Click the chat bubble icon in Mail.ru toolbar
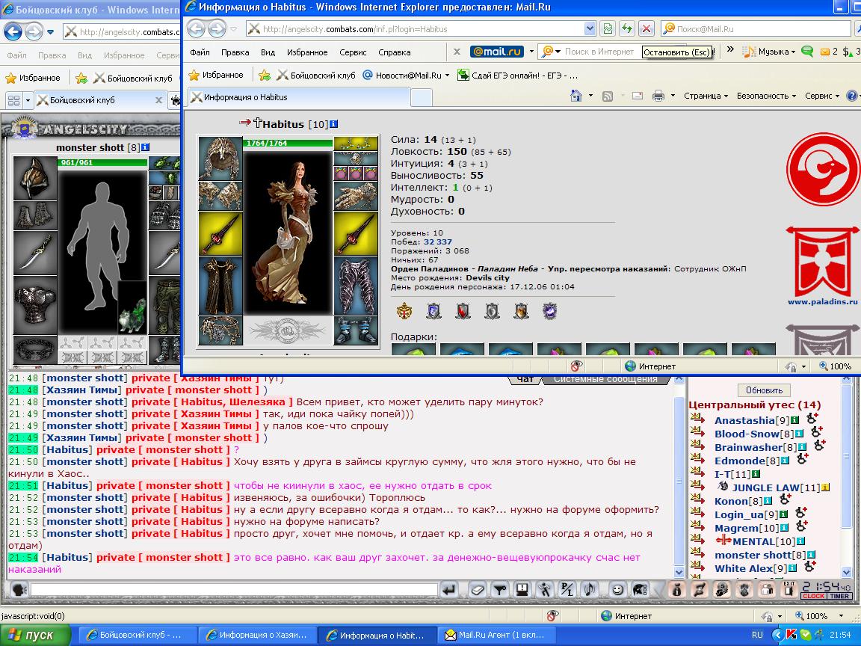Viewport: 861px width, 646px height. tap(806, 52)
